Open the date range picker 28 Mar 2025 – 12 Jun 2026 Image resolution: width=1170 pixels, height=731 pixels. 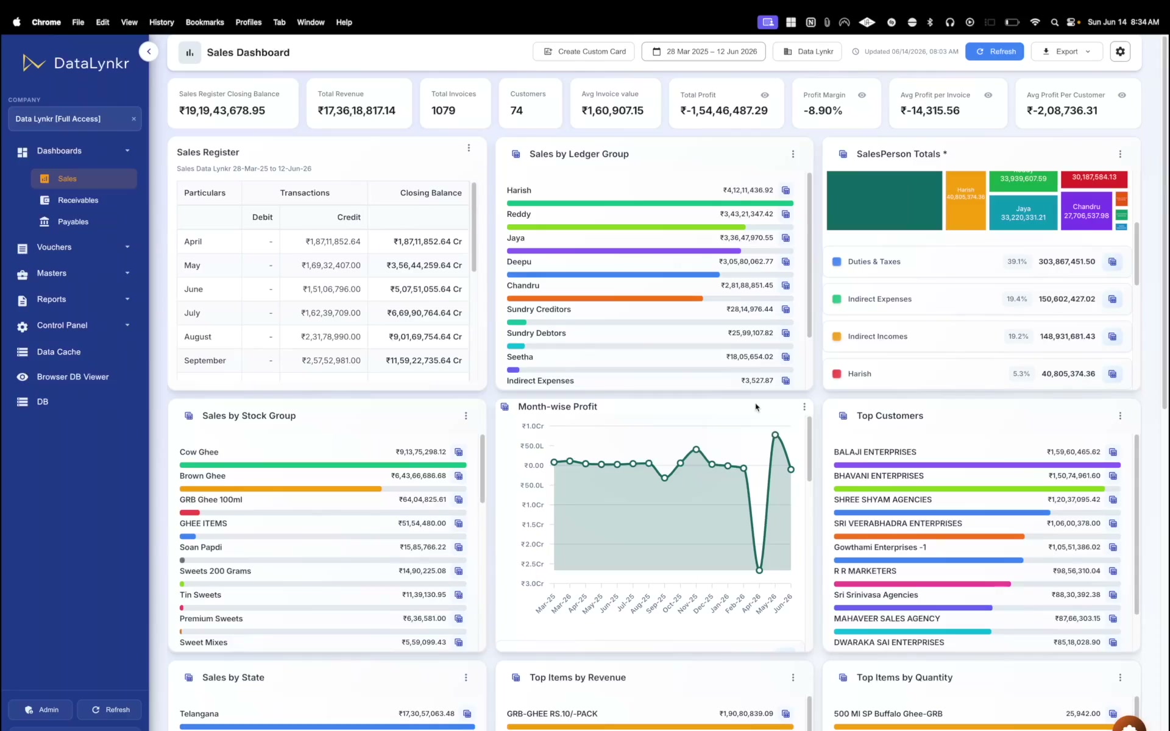click(705, 52)
